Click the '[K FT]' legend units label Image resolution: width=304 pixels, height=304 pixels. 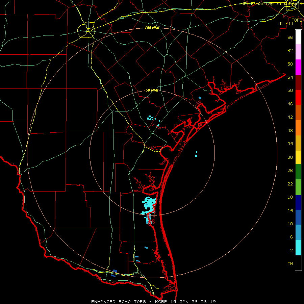click(x=285, y=23)
